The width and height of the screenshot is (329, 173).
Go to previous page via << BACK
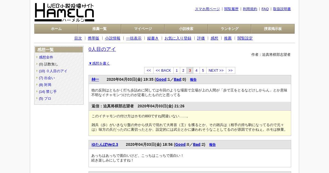163,70
